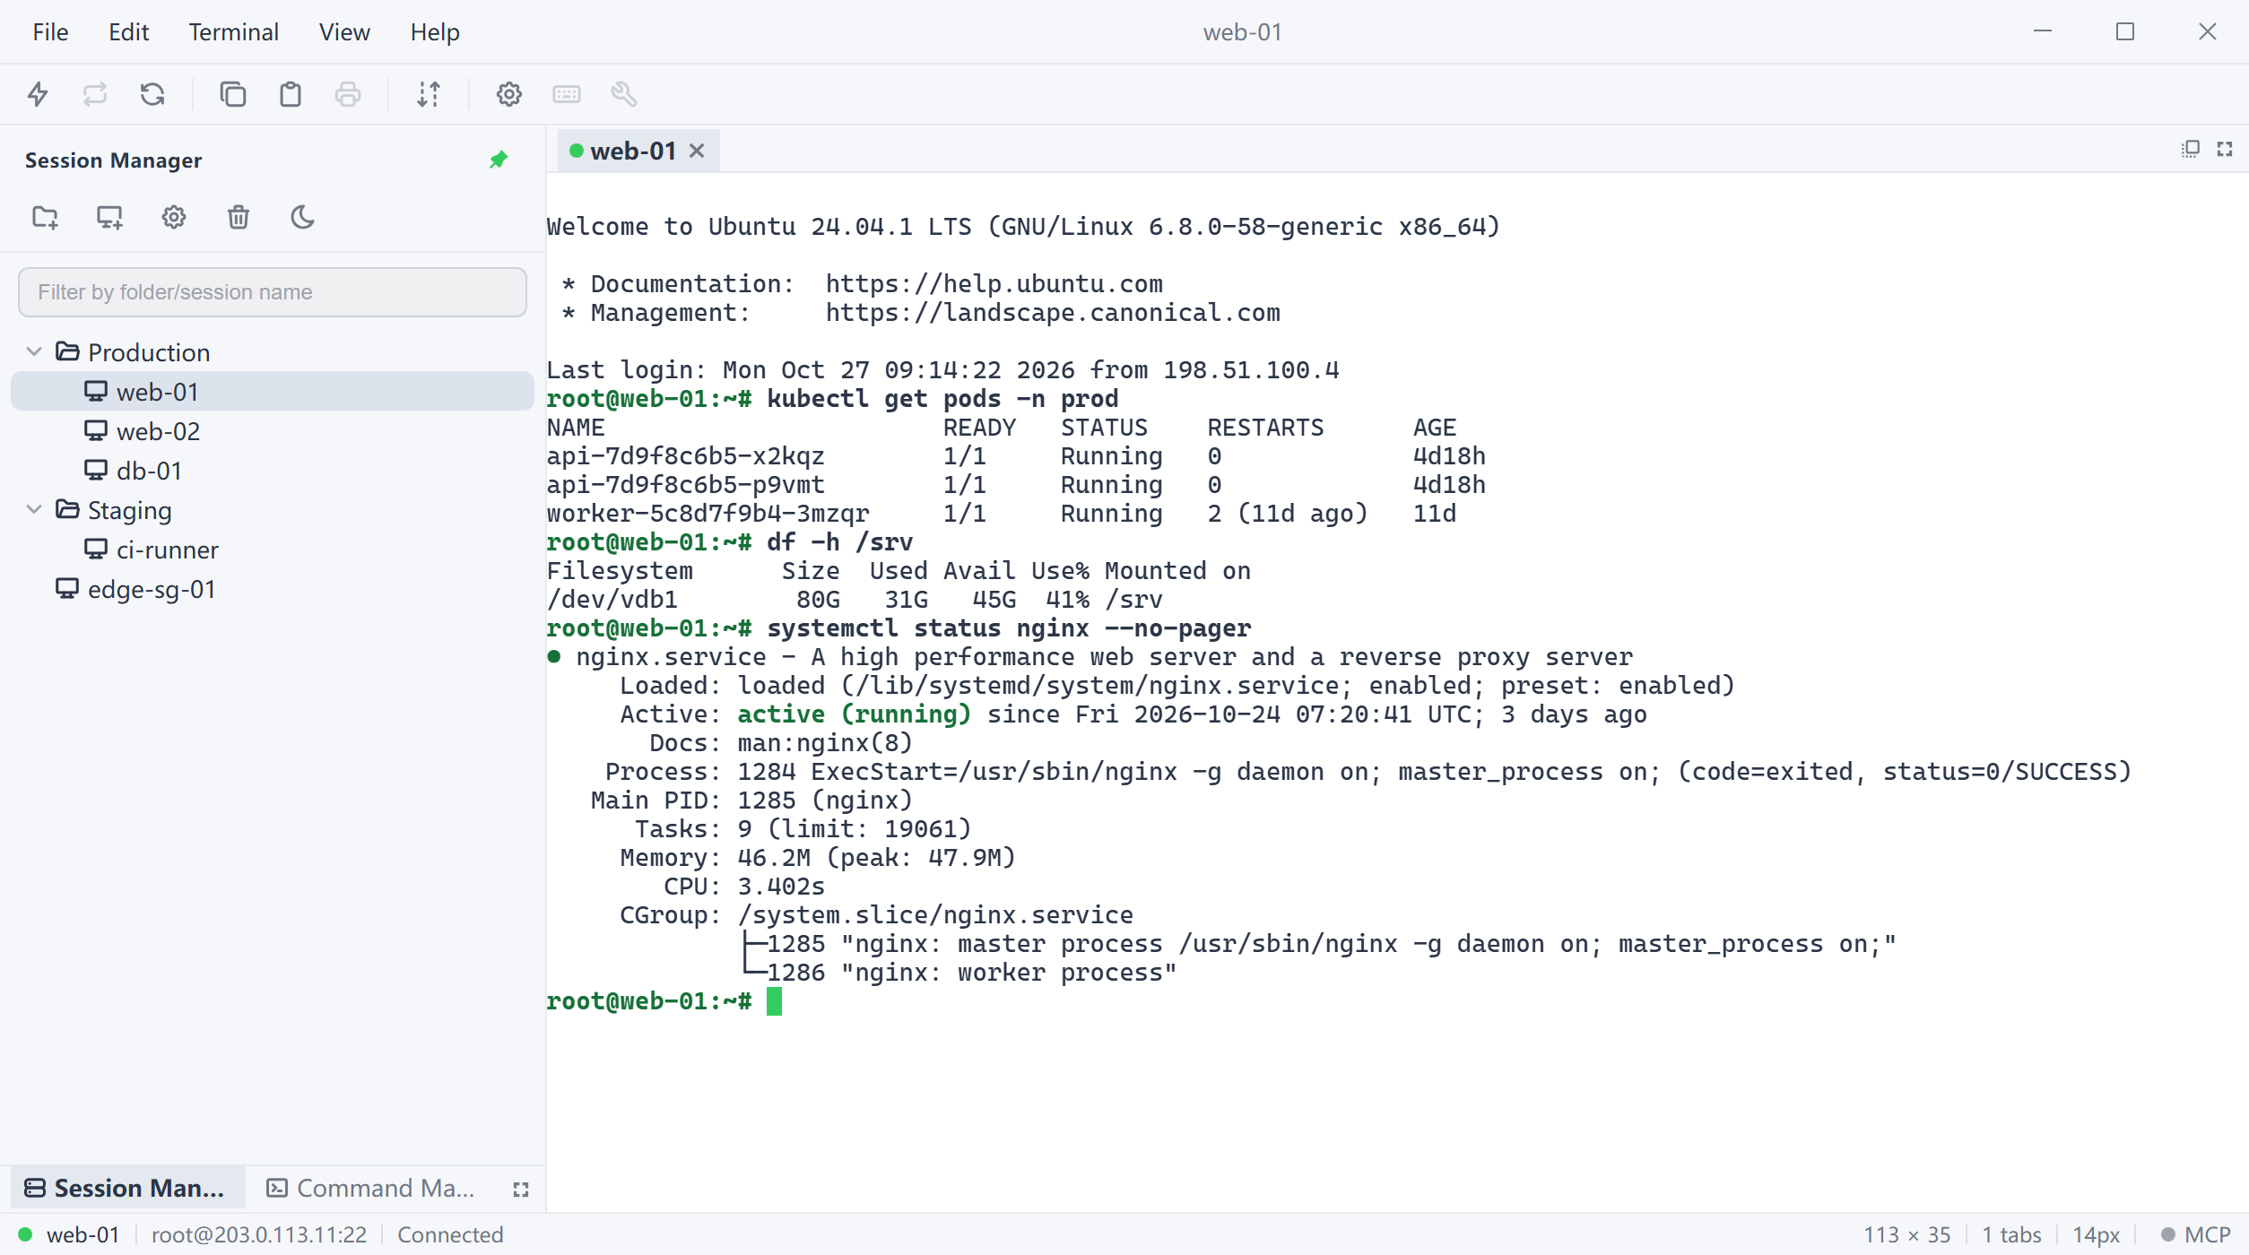Open the Terminal menu
The image size is (2249, 1255).
pos(233,32)
